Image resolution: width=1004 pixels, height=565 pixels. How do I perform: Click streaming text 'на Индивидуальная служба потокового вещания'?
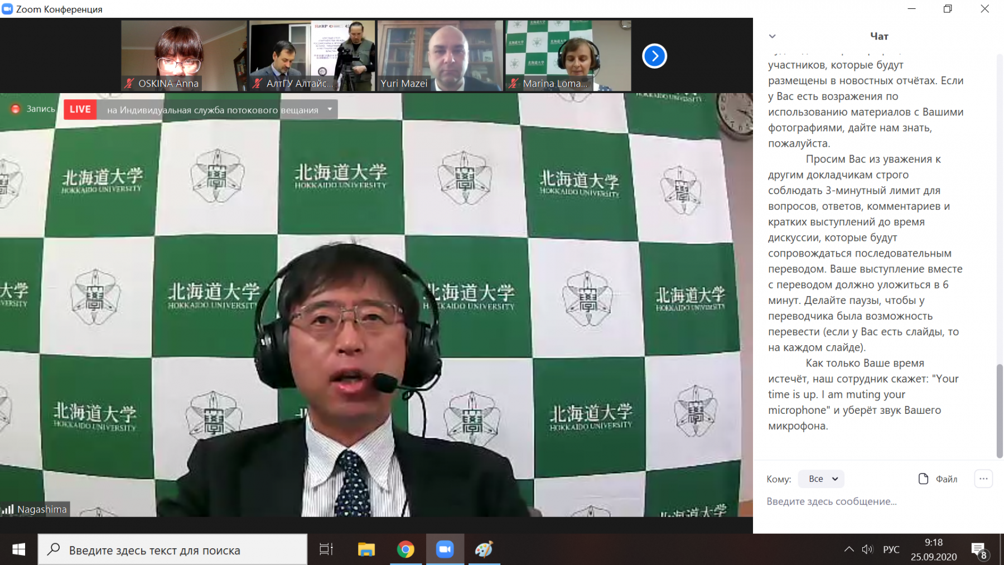pos(213,110)
